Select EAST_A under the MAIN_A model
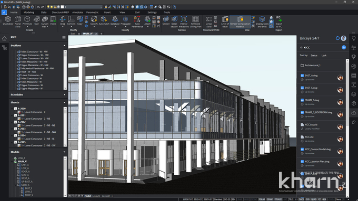 point(25,165)
